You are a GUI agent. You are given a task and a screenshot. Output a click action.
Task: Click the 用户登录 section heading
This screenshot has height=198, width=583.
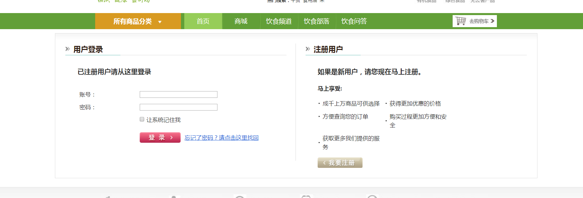[88, 50]
